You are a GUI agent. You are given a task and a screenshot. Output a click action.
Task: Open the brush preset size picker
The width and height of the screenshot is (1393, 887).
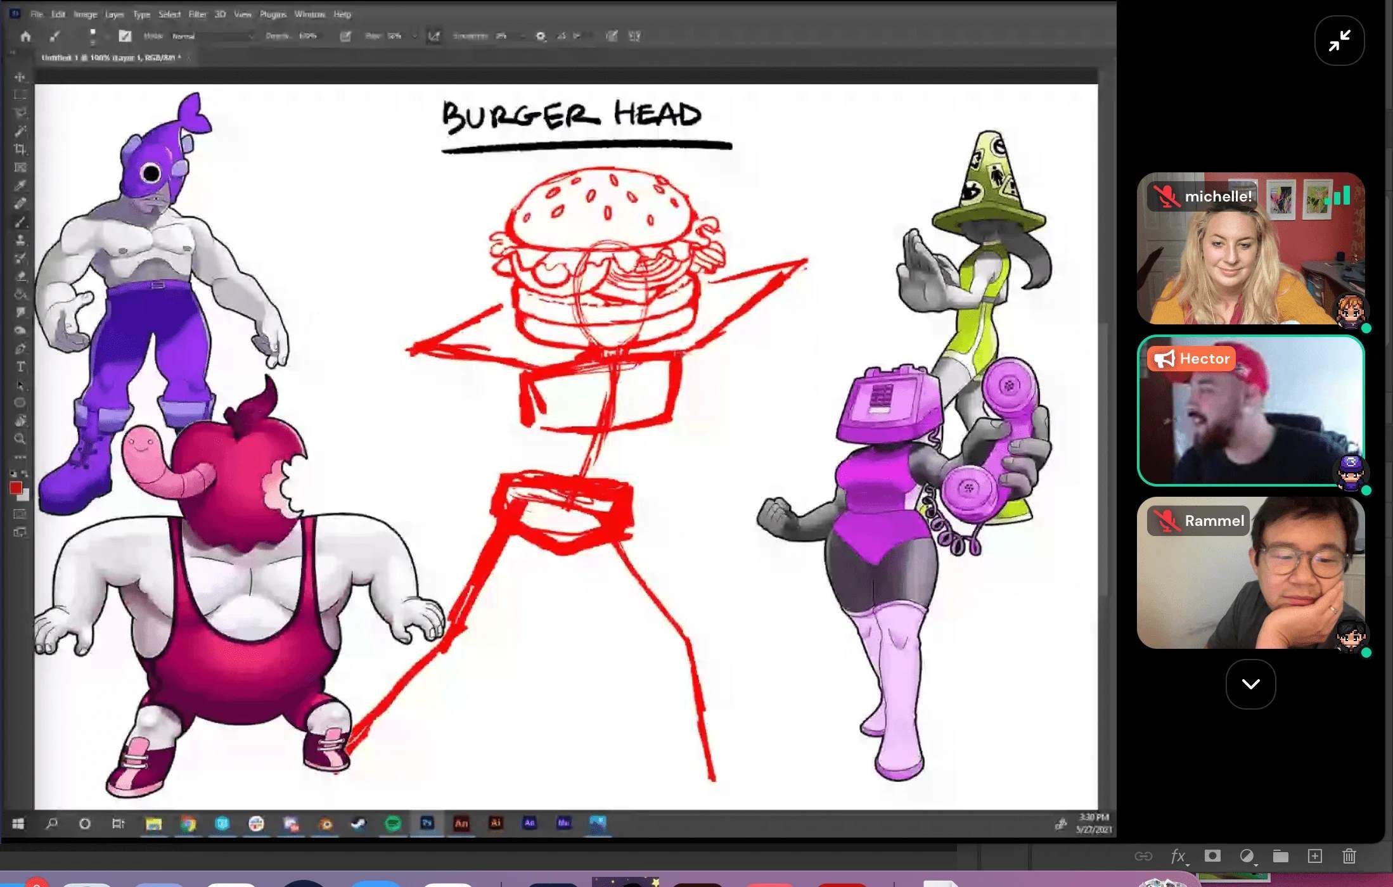[x=93, y=36]
